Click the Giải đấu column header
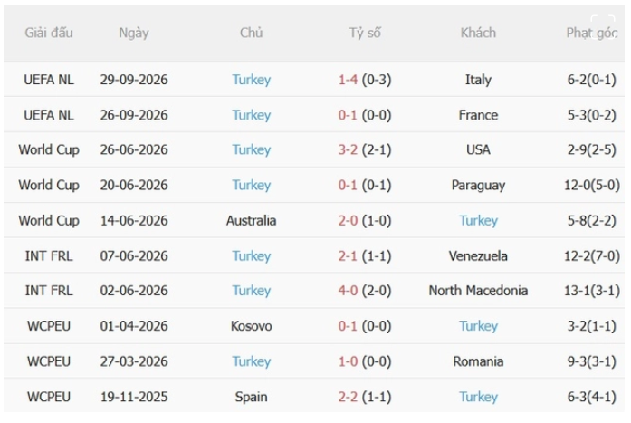The height and width of the screenshot is (423, 631). pyautogui.click(x=49, y=33)
